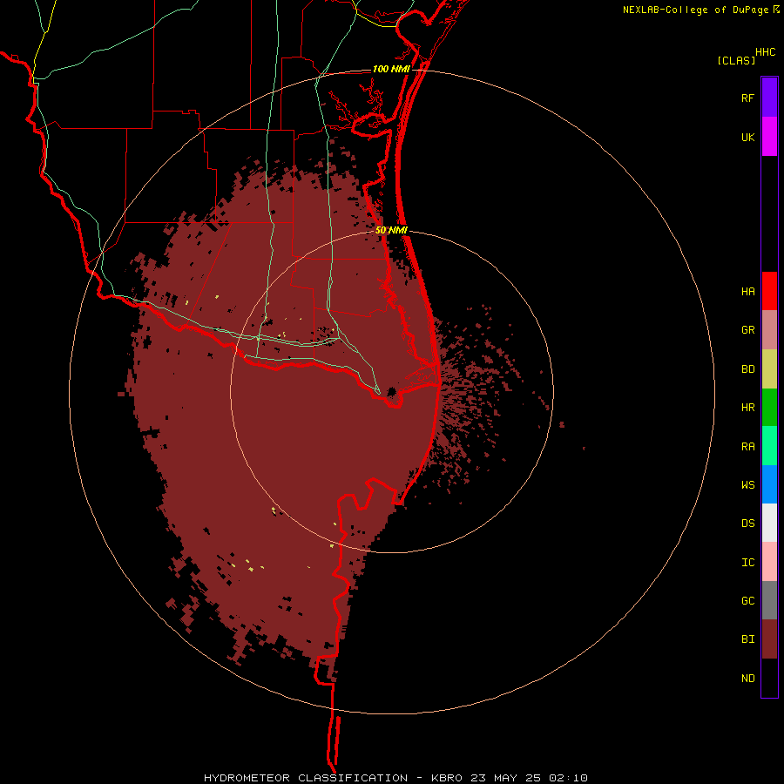784x784 pixels.
Task: Click the UK legend label
Action: coord(747,137)
